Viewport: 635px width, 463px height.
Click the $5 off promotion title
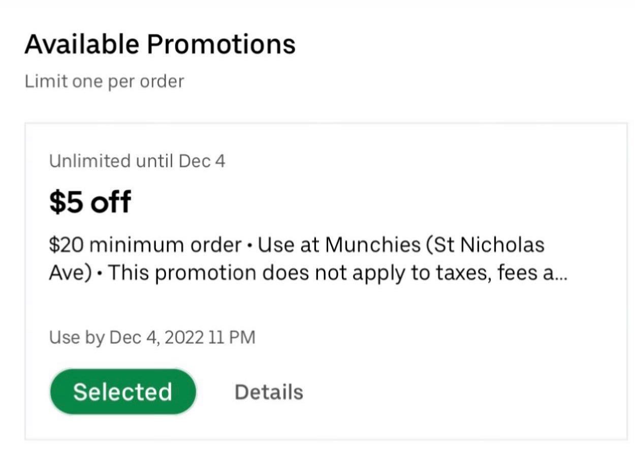[90, 202]
